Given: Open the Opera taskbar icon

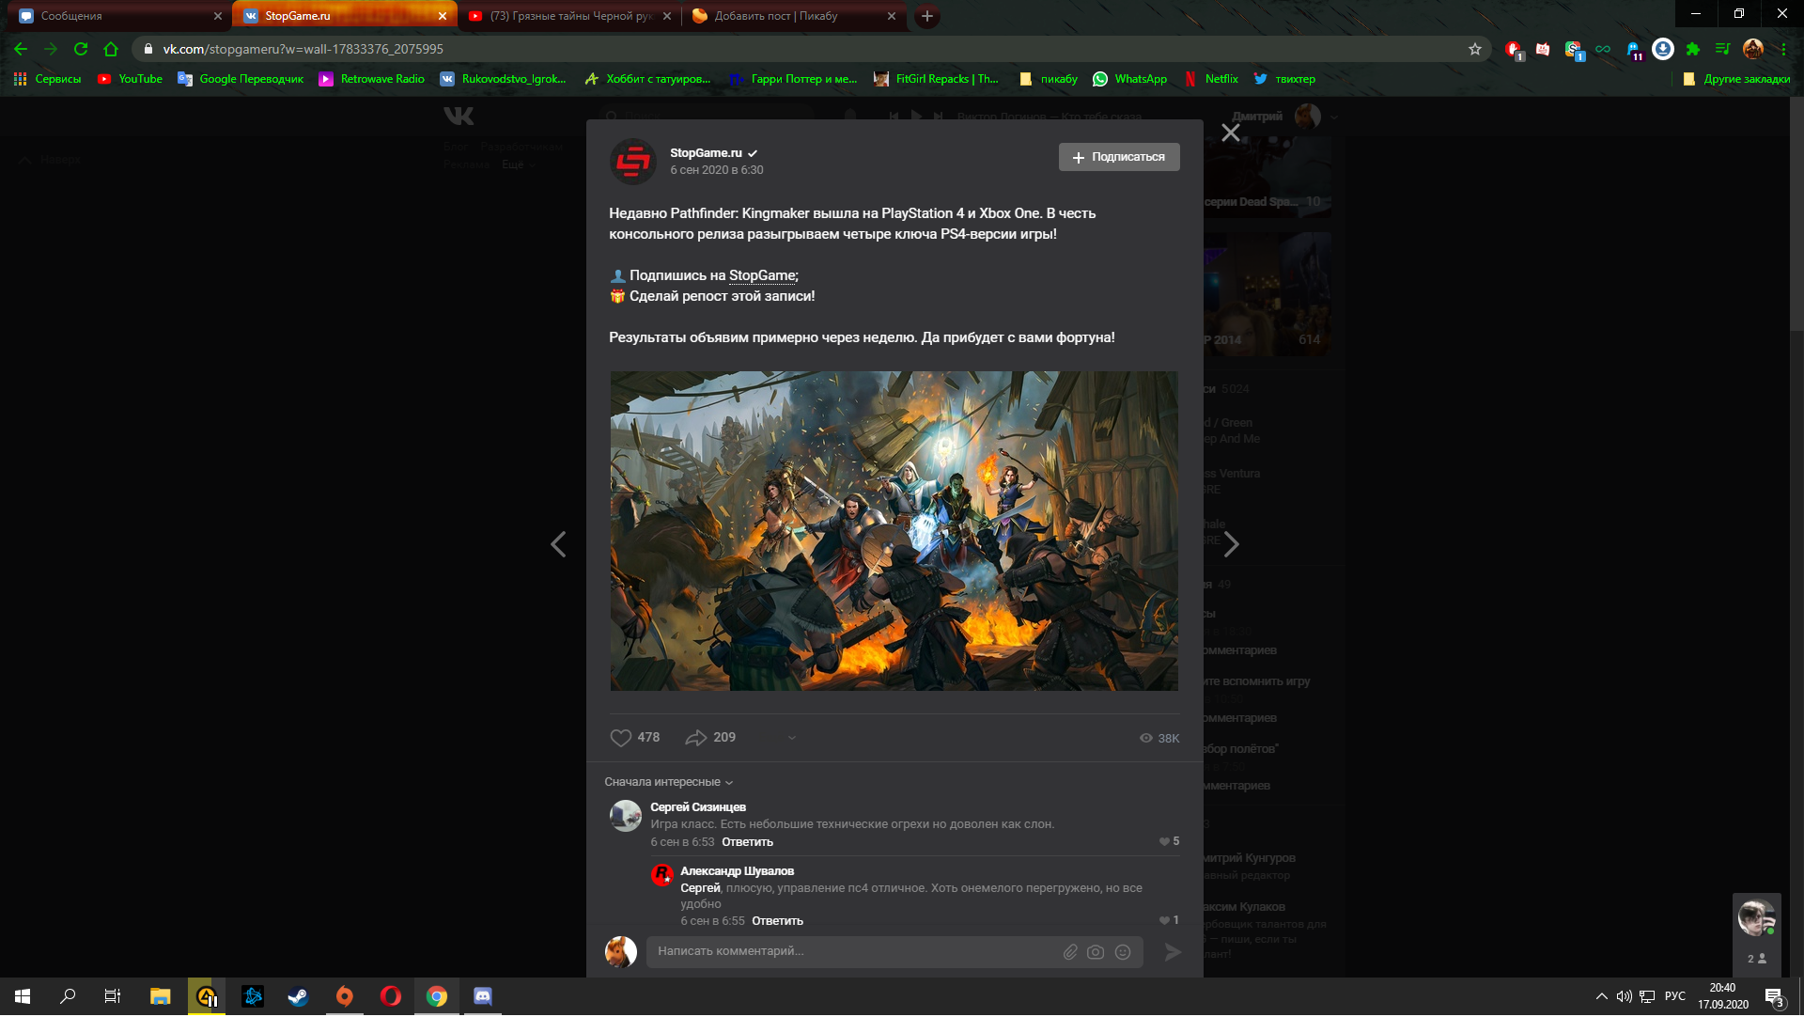Looking at the screenshot, I should click(x=390, y=997).
